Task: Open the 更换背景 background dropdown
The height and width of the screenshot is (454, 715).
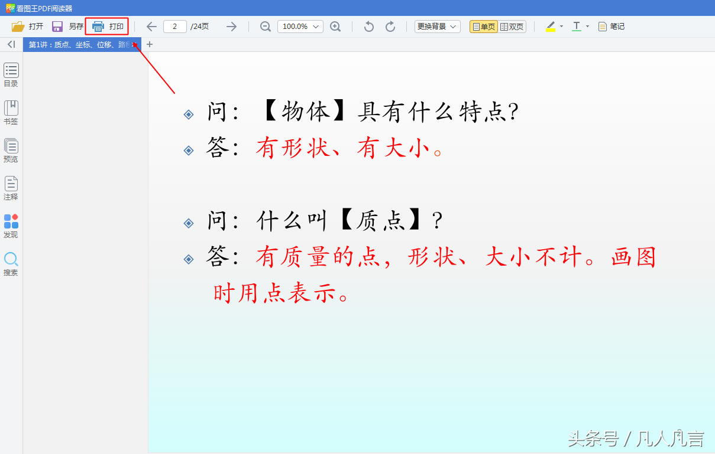Action: click(437, 26)
